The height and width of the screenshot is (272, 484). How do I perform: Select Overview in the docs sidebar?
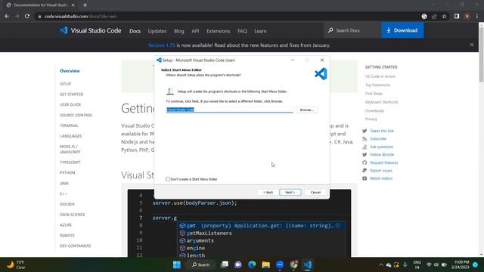coord(70,70)
